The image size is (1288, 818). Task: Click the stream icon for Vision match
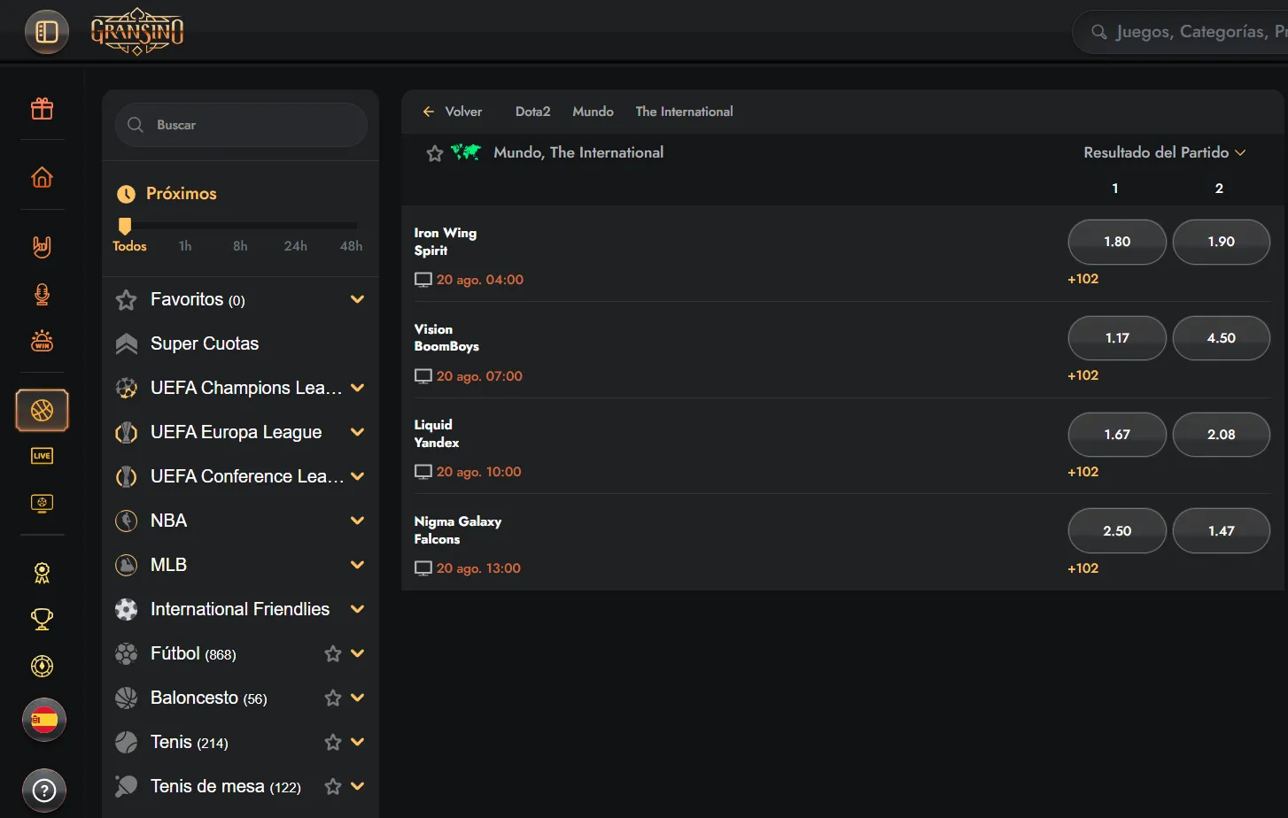pos(423,376)
